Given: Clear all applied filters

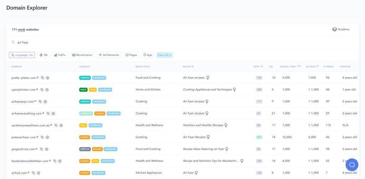Looking at the screenshot, I should point(164,55).
